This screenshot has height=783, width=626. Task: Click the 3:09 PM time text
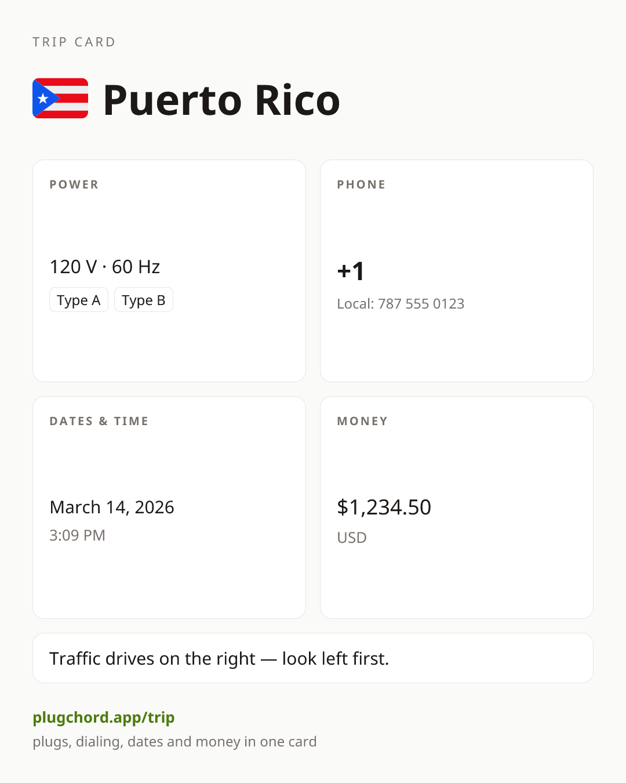(x=77, y=535)
